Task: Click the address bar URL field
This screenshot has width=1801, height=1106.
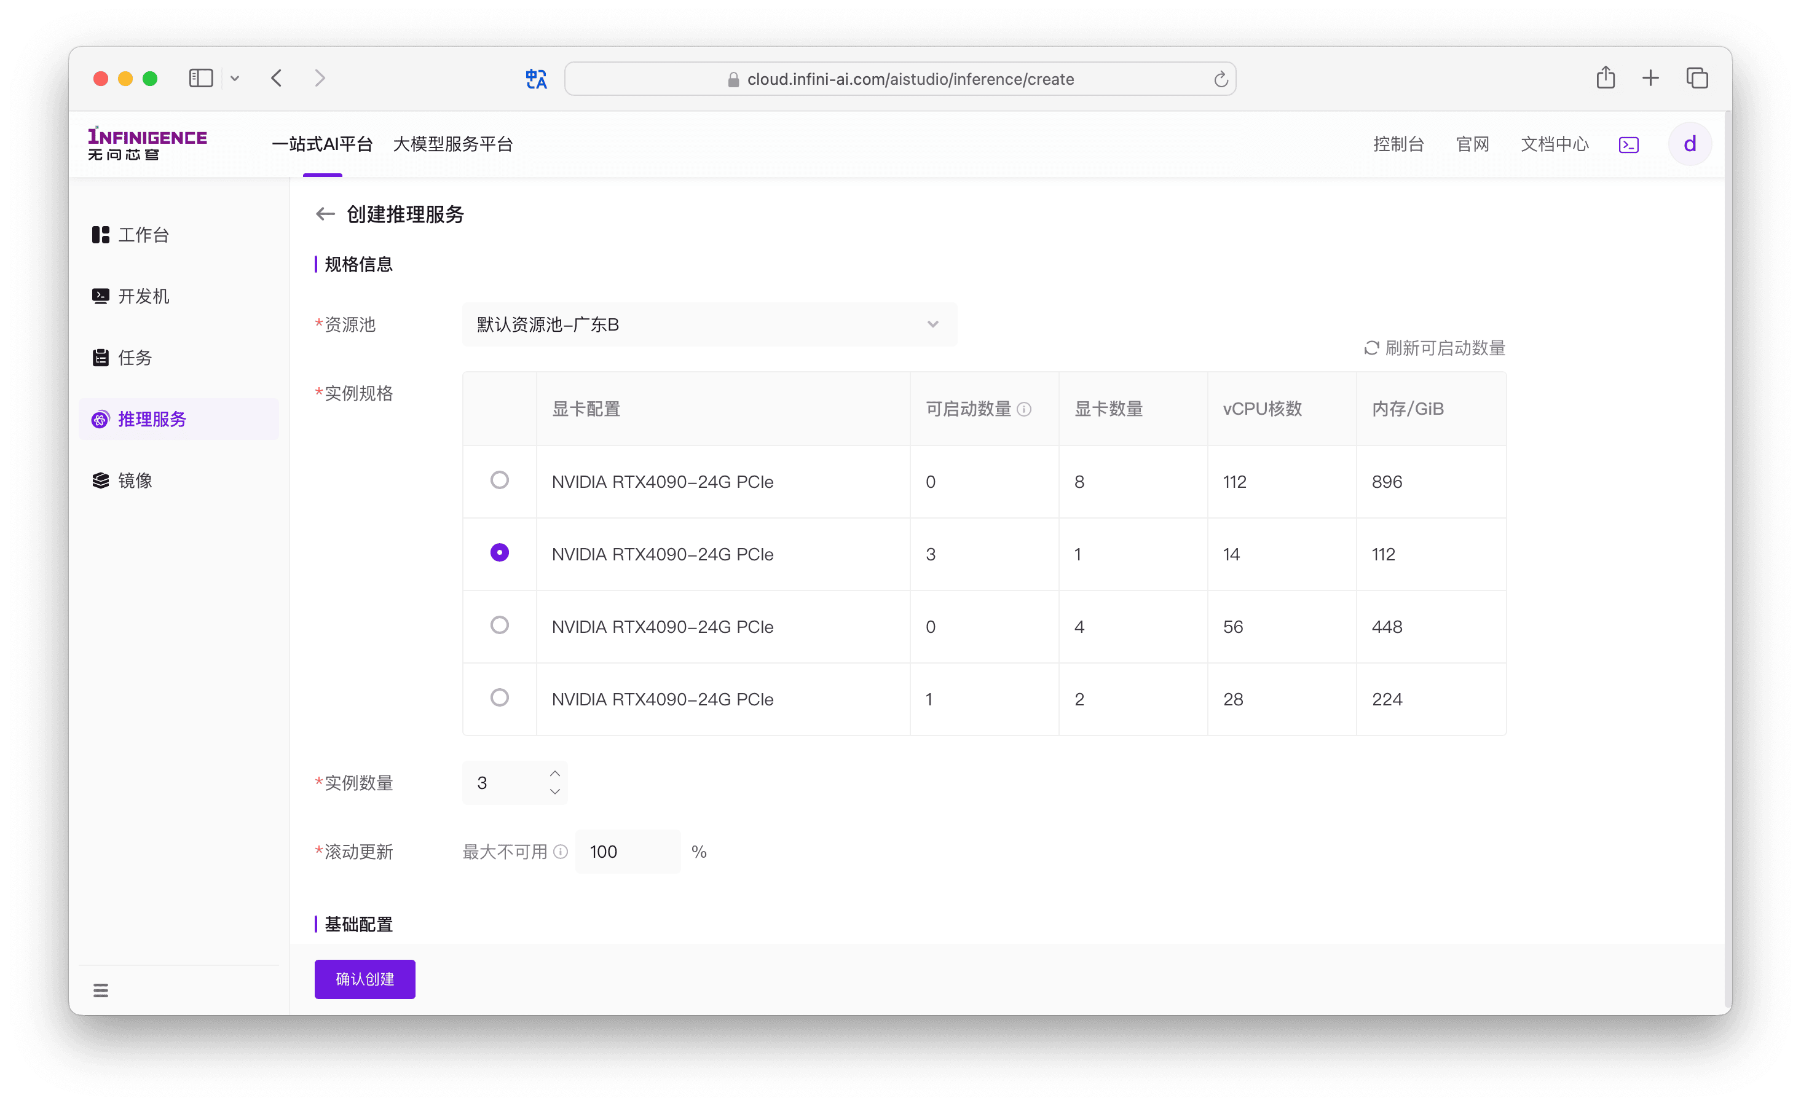Action: [x=900, y=79]
